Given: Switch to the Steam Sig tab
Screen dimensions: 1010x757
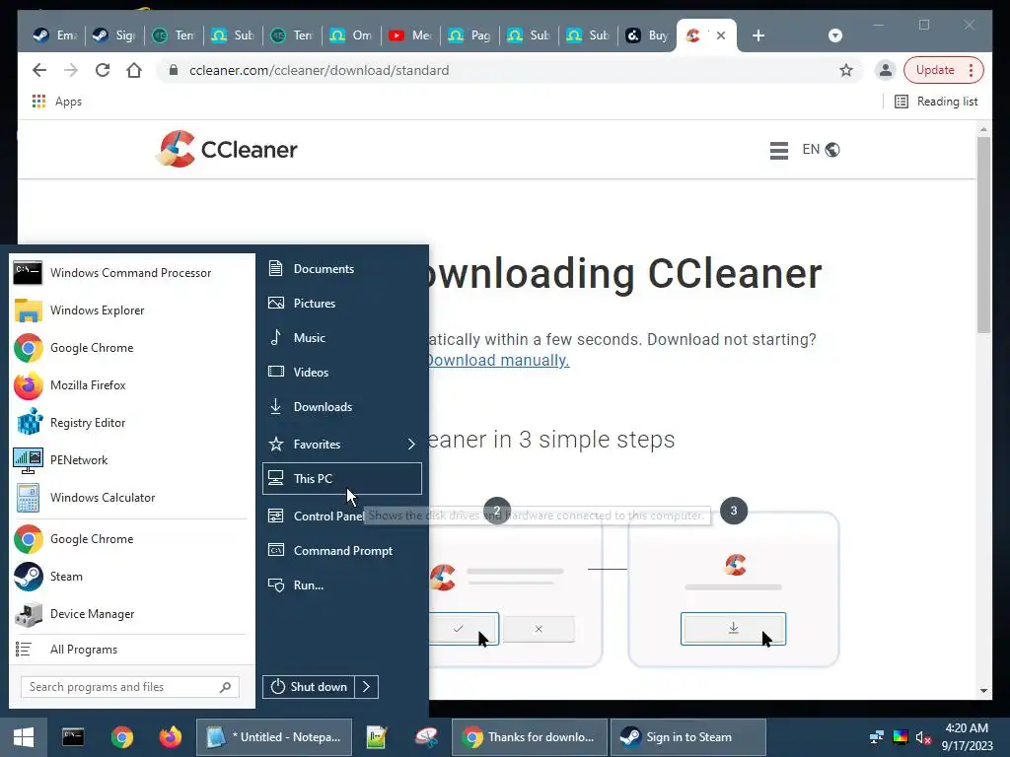Looking at the screenshot, I should click(114, 35).
